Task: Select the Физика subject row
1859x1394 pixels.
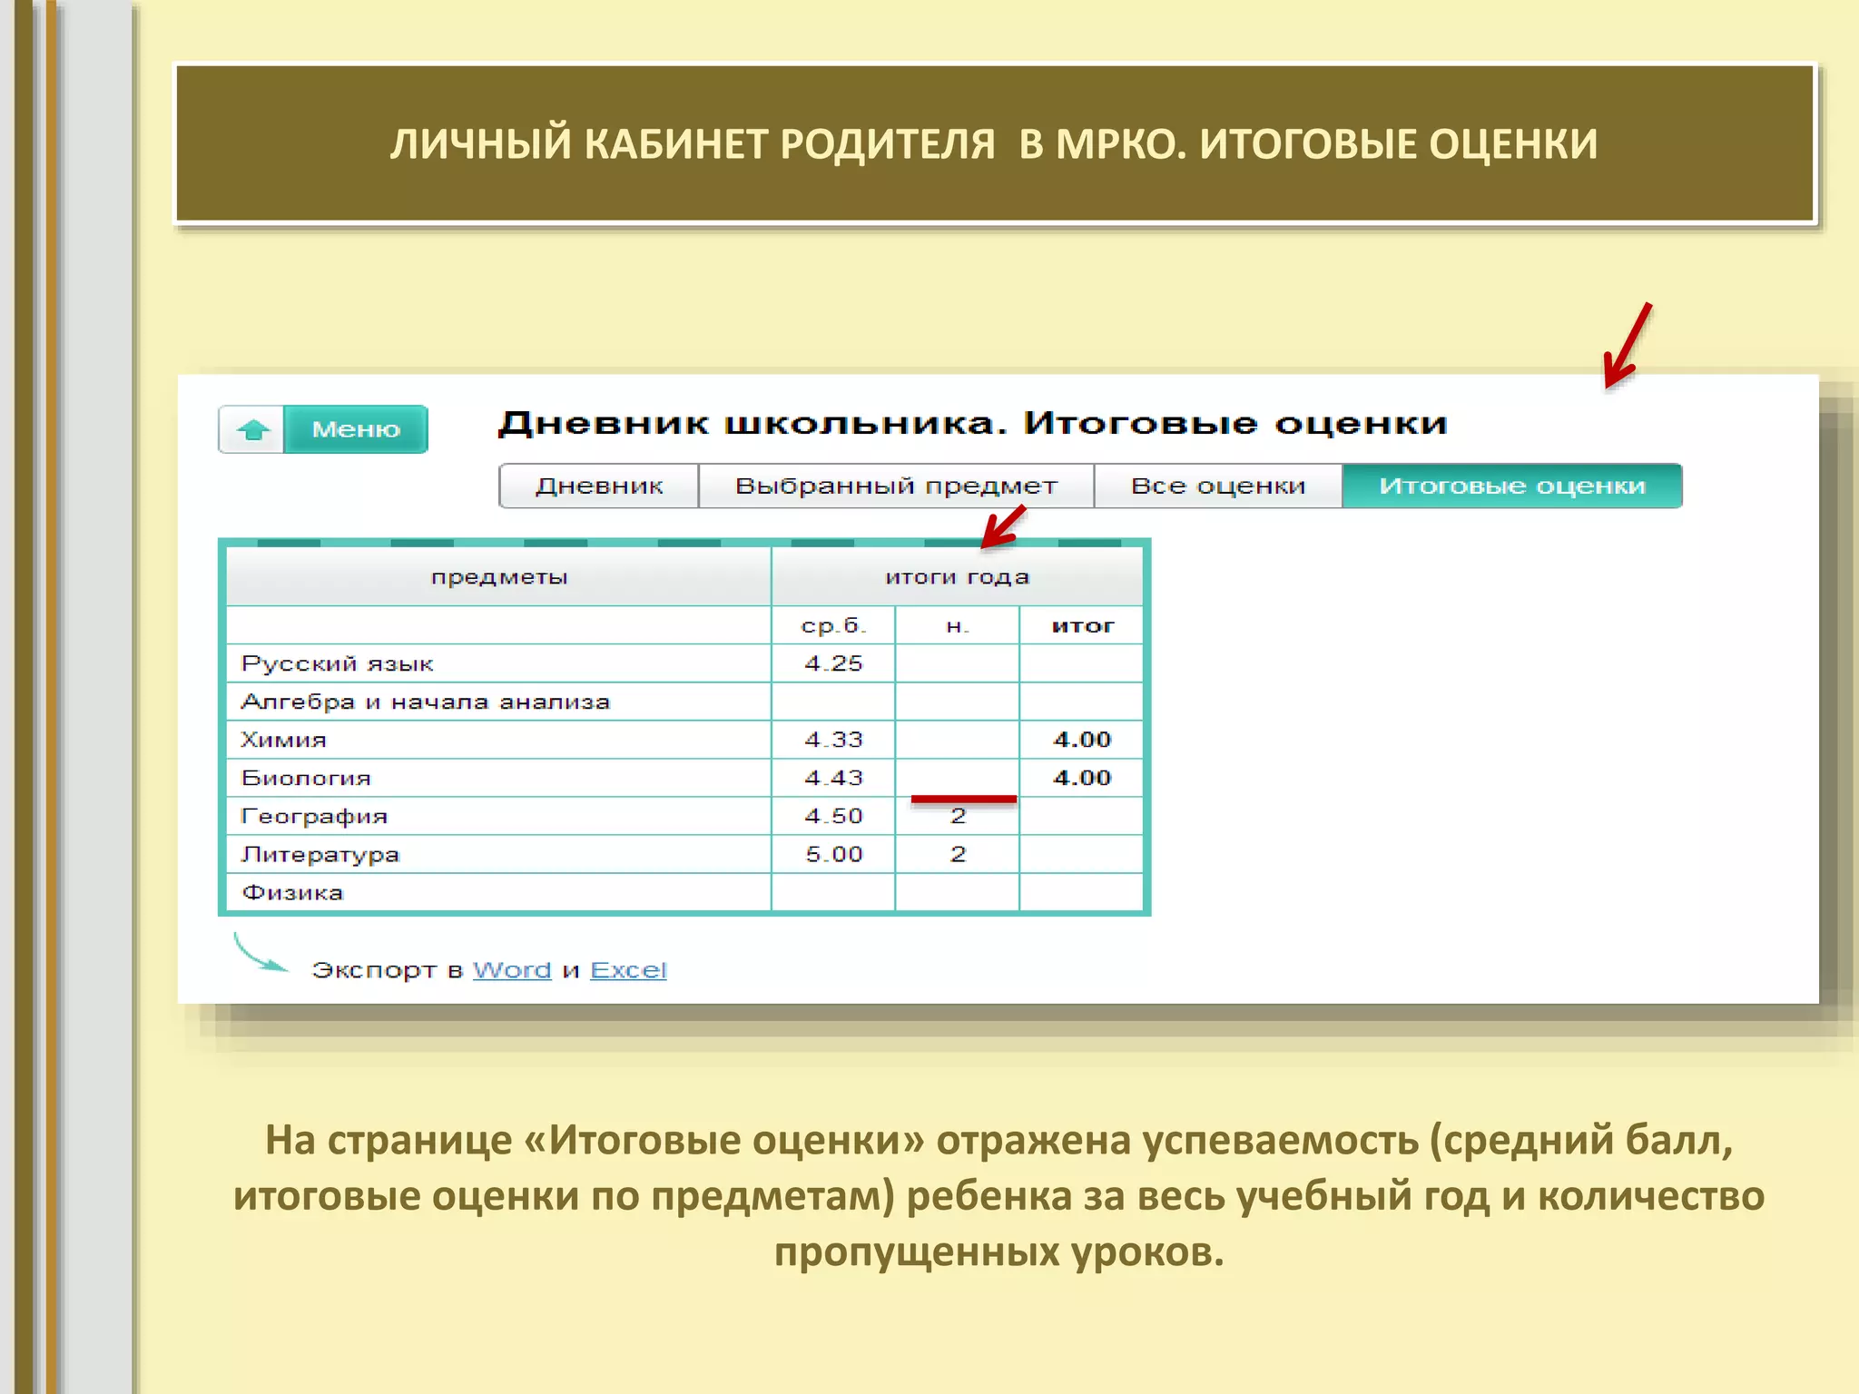Action: coord(684,892)
